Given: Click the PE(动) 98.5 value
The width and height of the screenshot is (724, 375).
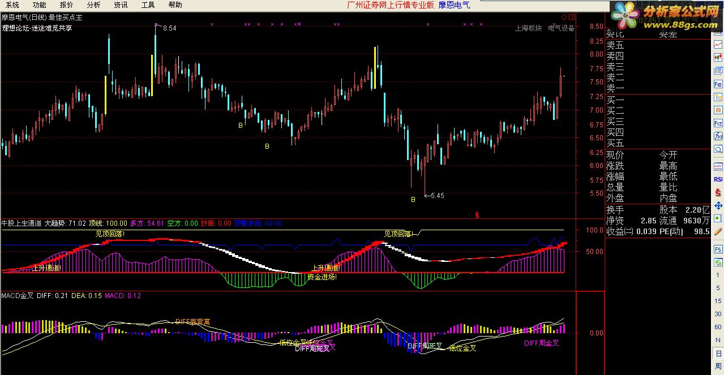Looking at the screenshot, I should click(684, 231).
